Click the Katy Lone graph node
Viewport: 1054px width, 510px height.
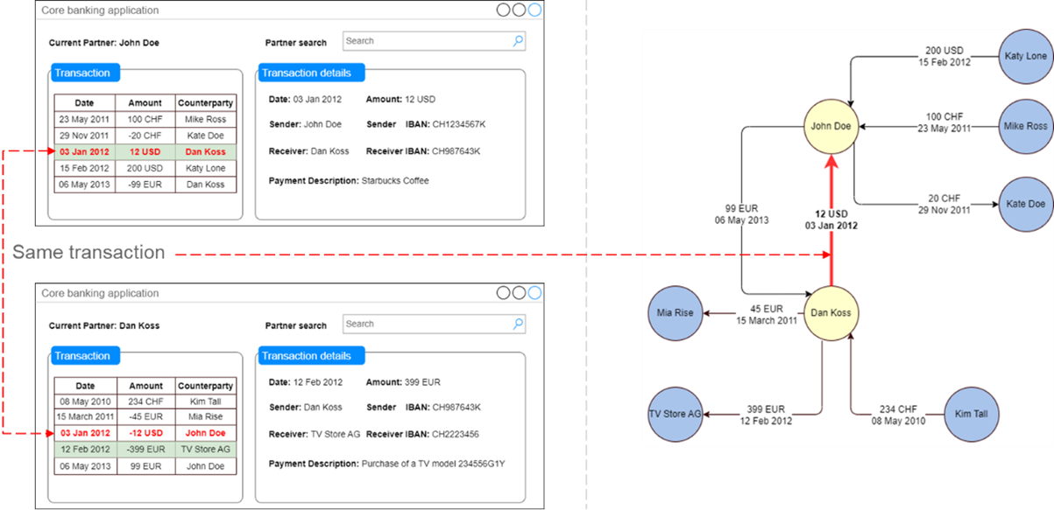1025,56
